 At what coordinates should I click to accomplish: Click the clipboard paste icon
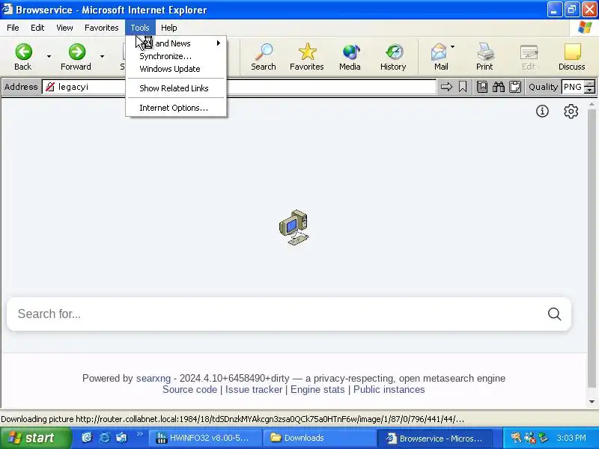[x=515, y=87]
